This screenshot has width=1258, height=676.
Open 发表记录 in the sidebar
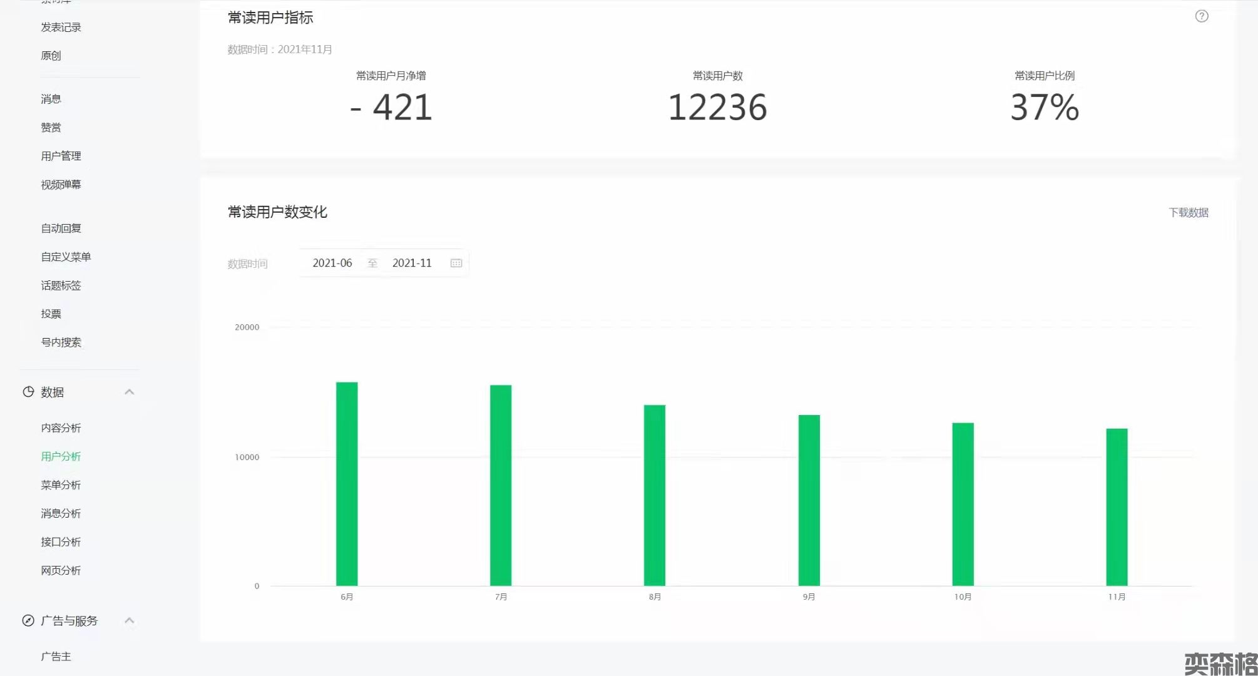point(61,28)
